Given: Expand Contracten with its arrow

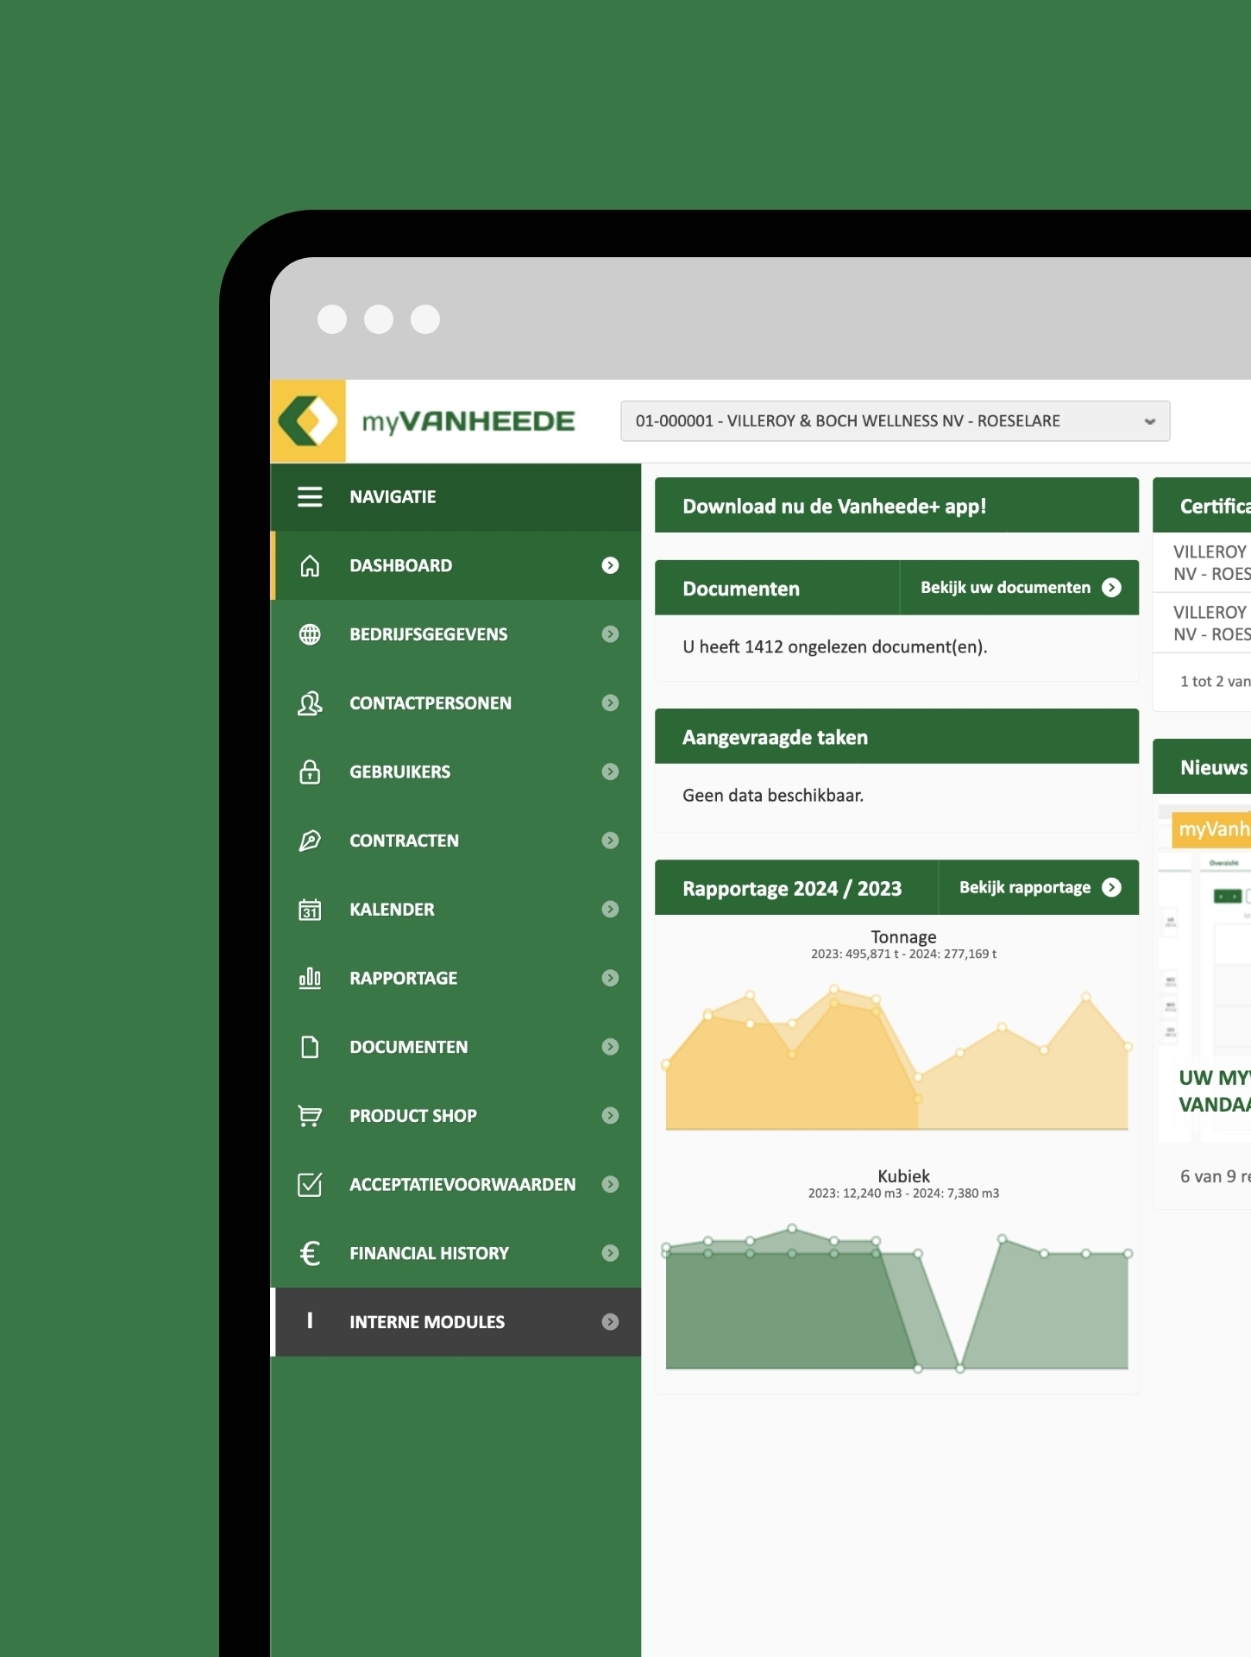Looking at the screenshot, I should [610, 841].
